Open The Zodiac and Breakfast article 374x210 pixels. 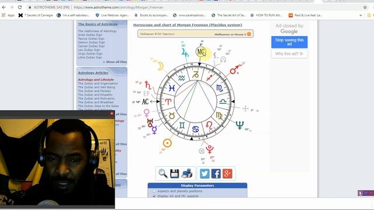click(x=96, y=103)
